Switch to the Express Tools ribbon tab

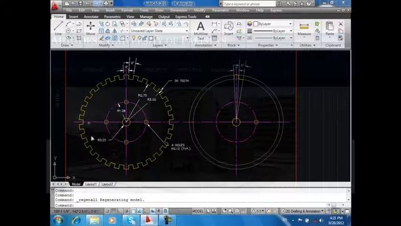[x=185, y=17]
